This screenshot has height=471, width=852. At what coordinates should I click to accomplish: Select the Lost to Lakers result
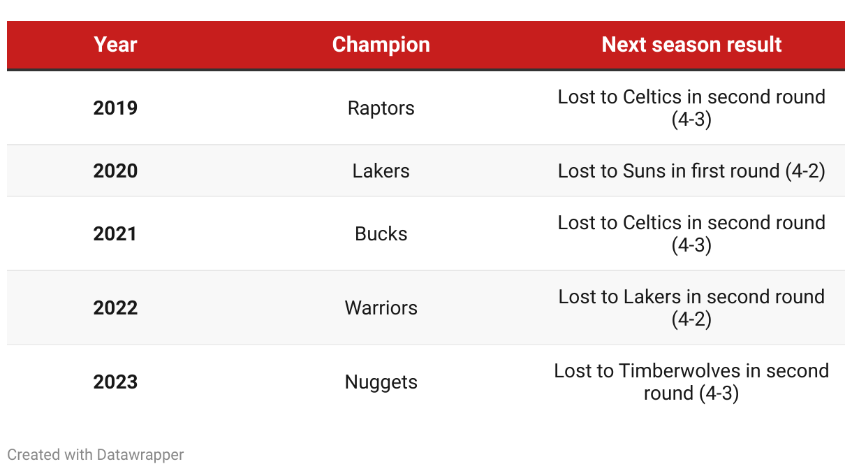(691, 308)
